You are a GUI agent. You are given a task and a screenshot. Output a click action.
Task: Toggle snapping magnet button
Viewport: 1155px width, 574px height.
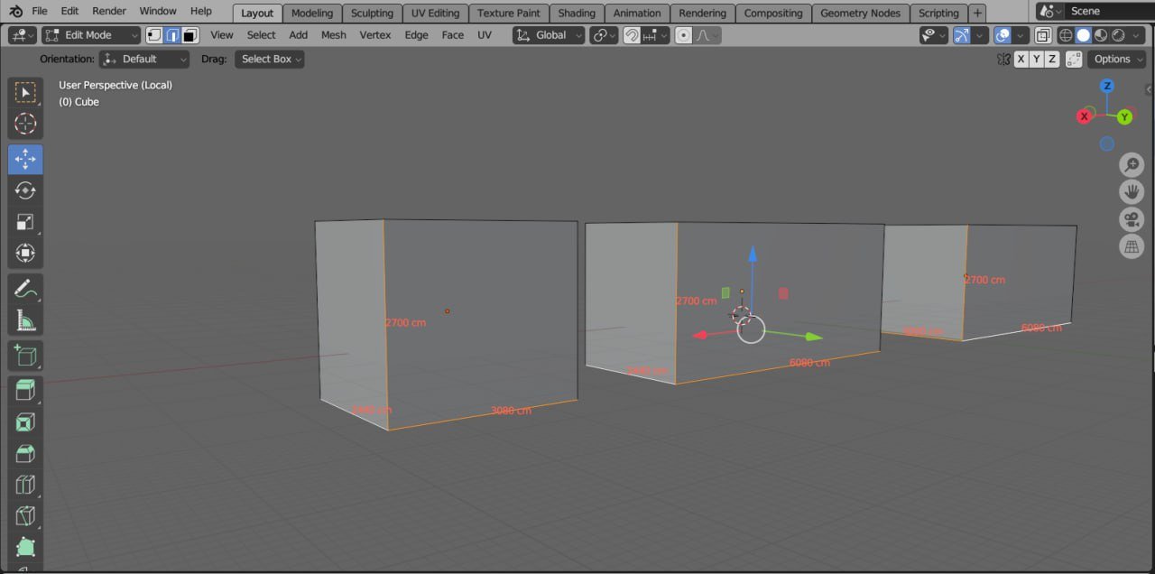(633, 35)
